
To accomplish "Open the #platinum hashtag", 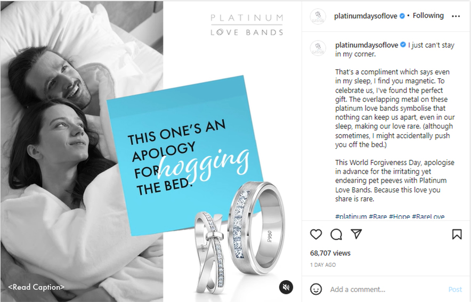I will click(x=351, y=216).
